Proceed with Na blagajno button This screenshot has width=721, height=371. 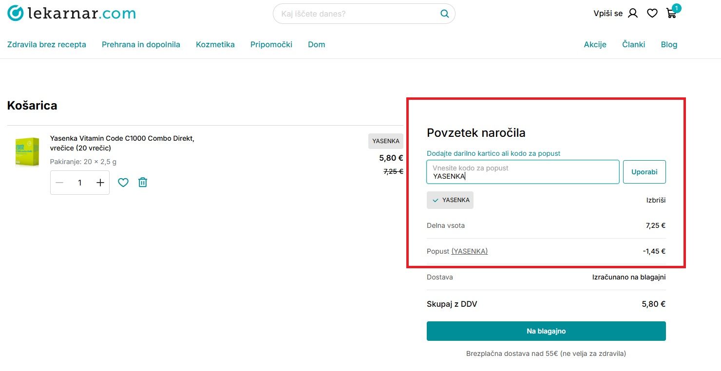click(546, 331)
